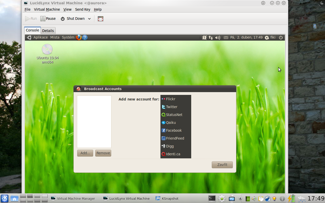Expand hidden system tray icons arrow
Image resolution: width=325 pixels, height=203 pixels.
click(x=240, y=199)
